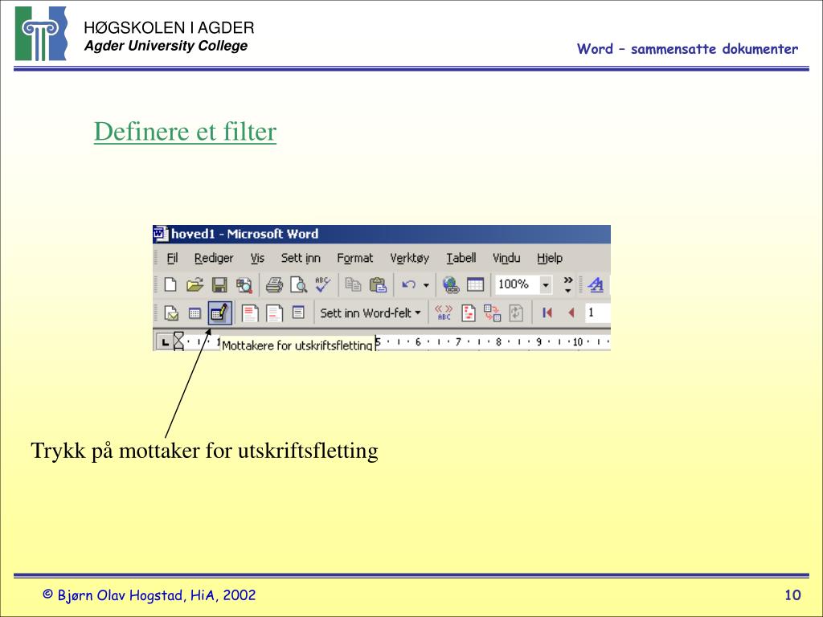Click the Mail Merge Recipients icon
This screenshot has height=617, width=823.
(220, 313)
